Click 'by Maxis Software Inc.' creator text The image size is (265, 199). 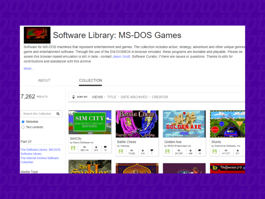[82, 142]
